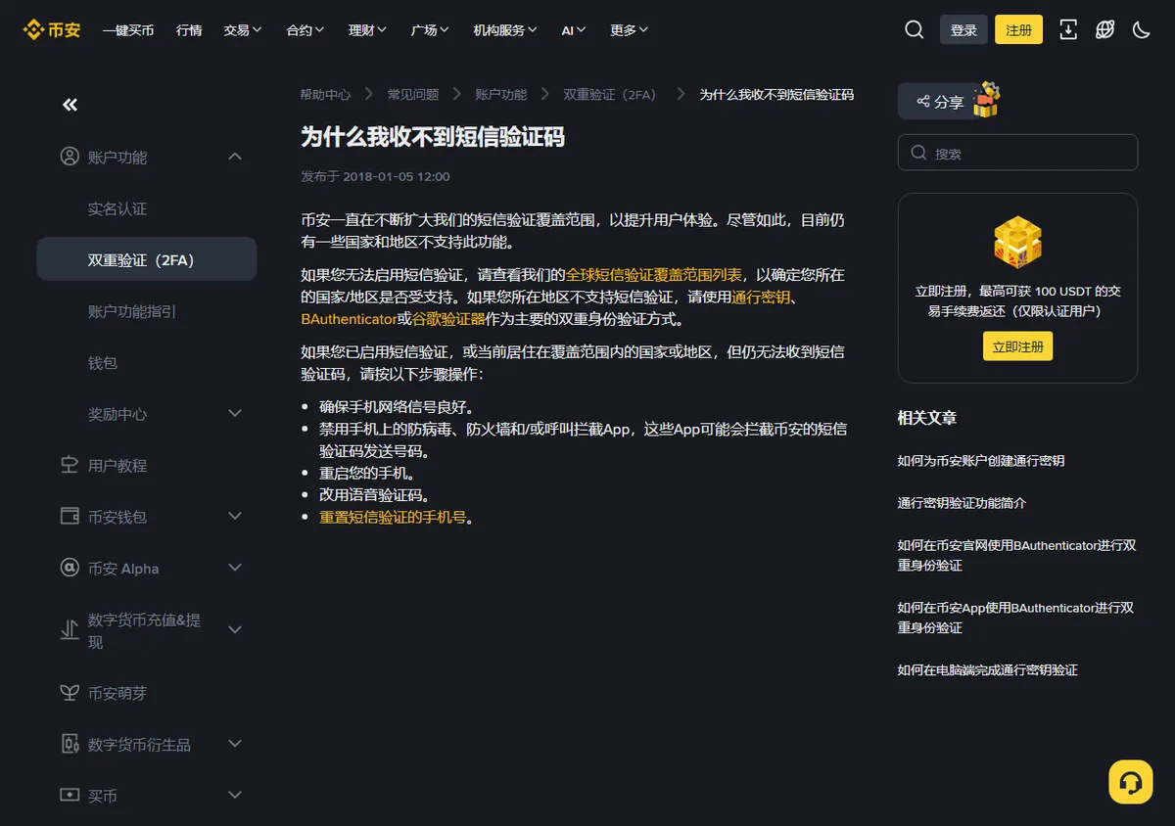Screen dimensions: 1175x826
Task: Click the 币安钱包 wallet icon
Action: [70, 516]
